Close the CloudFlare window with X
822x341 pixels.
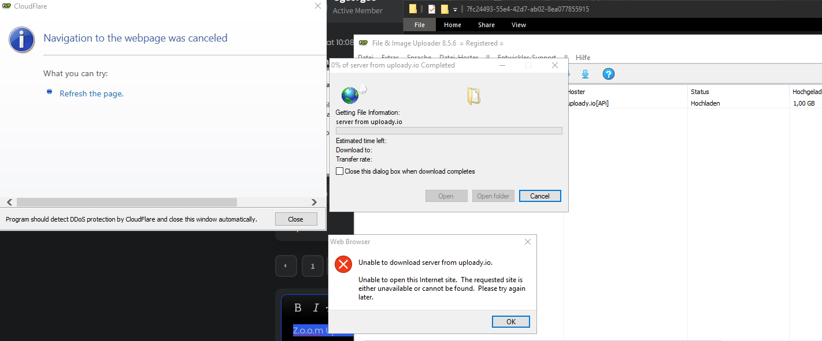317,6
